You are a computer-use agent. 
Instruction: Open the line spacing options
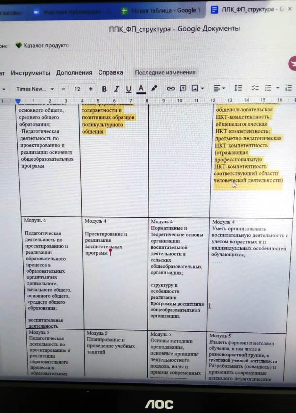(238, 88)
